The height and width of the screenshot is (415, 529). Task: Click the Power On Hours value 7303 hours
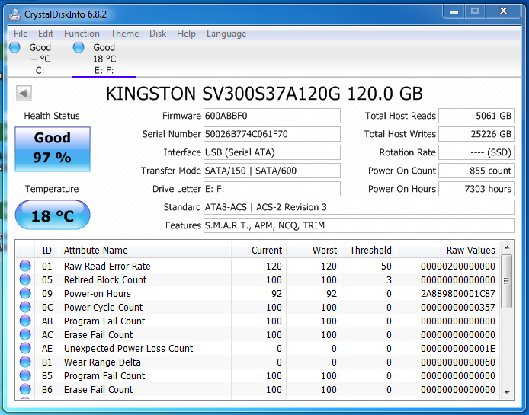[x=476, y=189]
